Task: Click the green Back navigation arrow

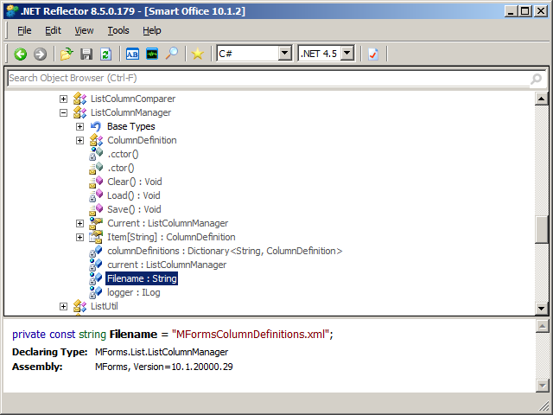Action: pos(20,54)
